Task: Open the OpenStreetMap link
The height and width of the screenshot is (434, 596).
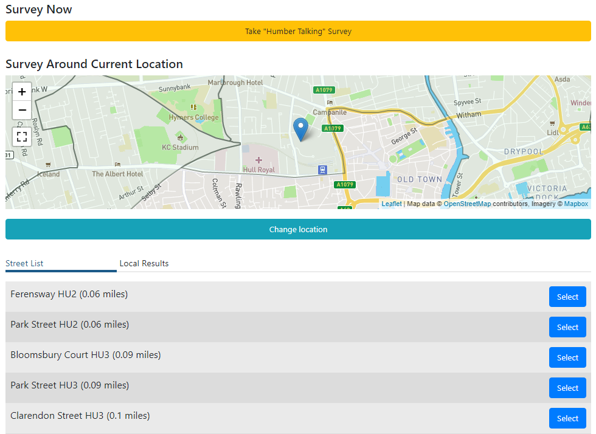Action: pyautogui.click(x=467, y=204)
